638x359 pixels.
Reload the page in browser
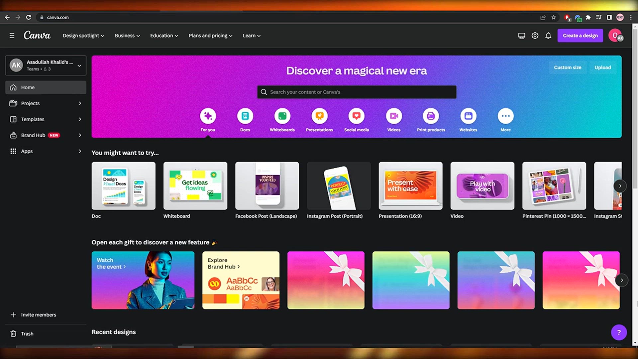coord(29,17)
